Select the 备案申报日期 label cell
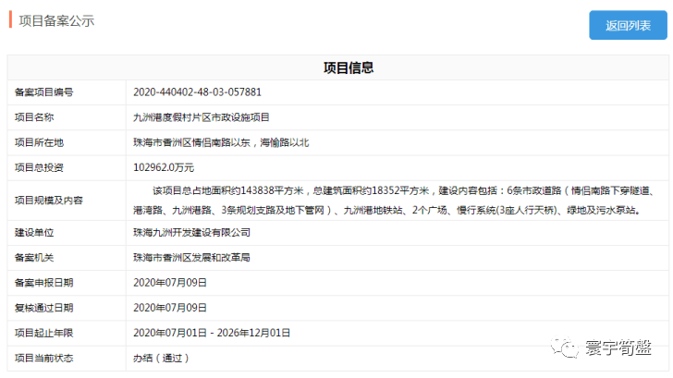The height and width of the screenshot is (378, 673). (67, 283)
